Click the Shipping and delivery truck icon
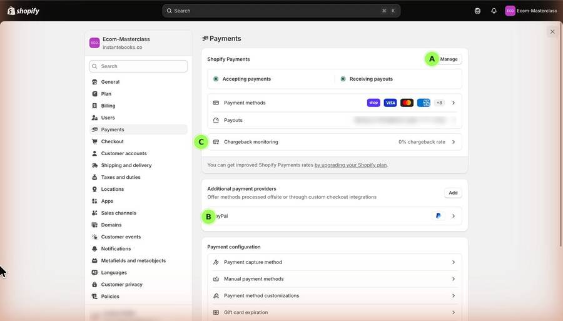563x321 pixels. pyautogui.click(x=94, y=165)
